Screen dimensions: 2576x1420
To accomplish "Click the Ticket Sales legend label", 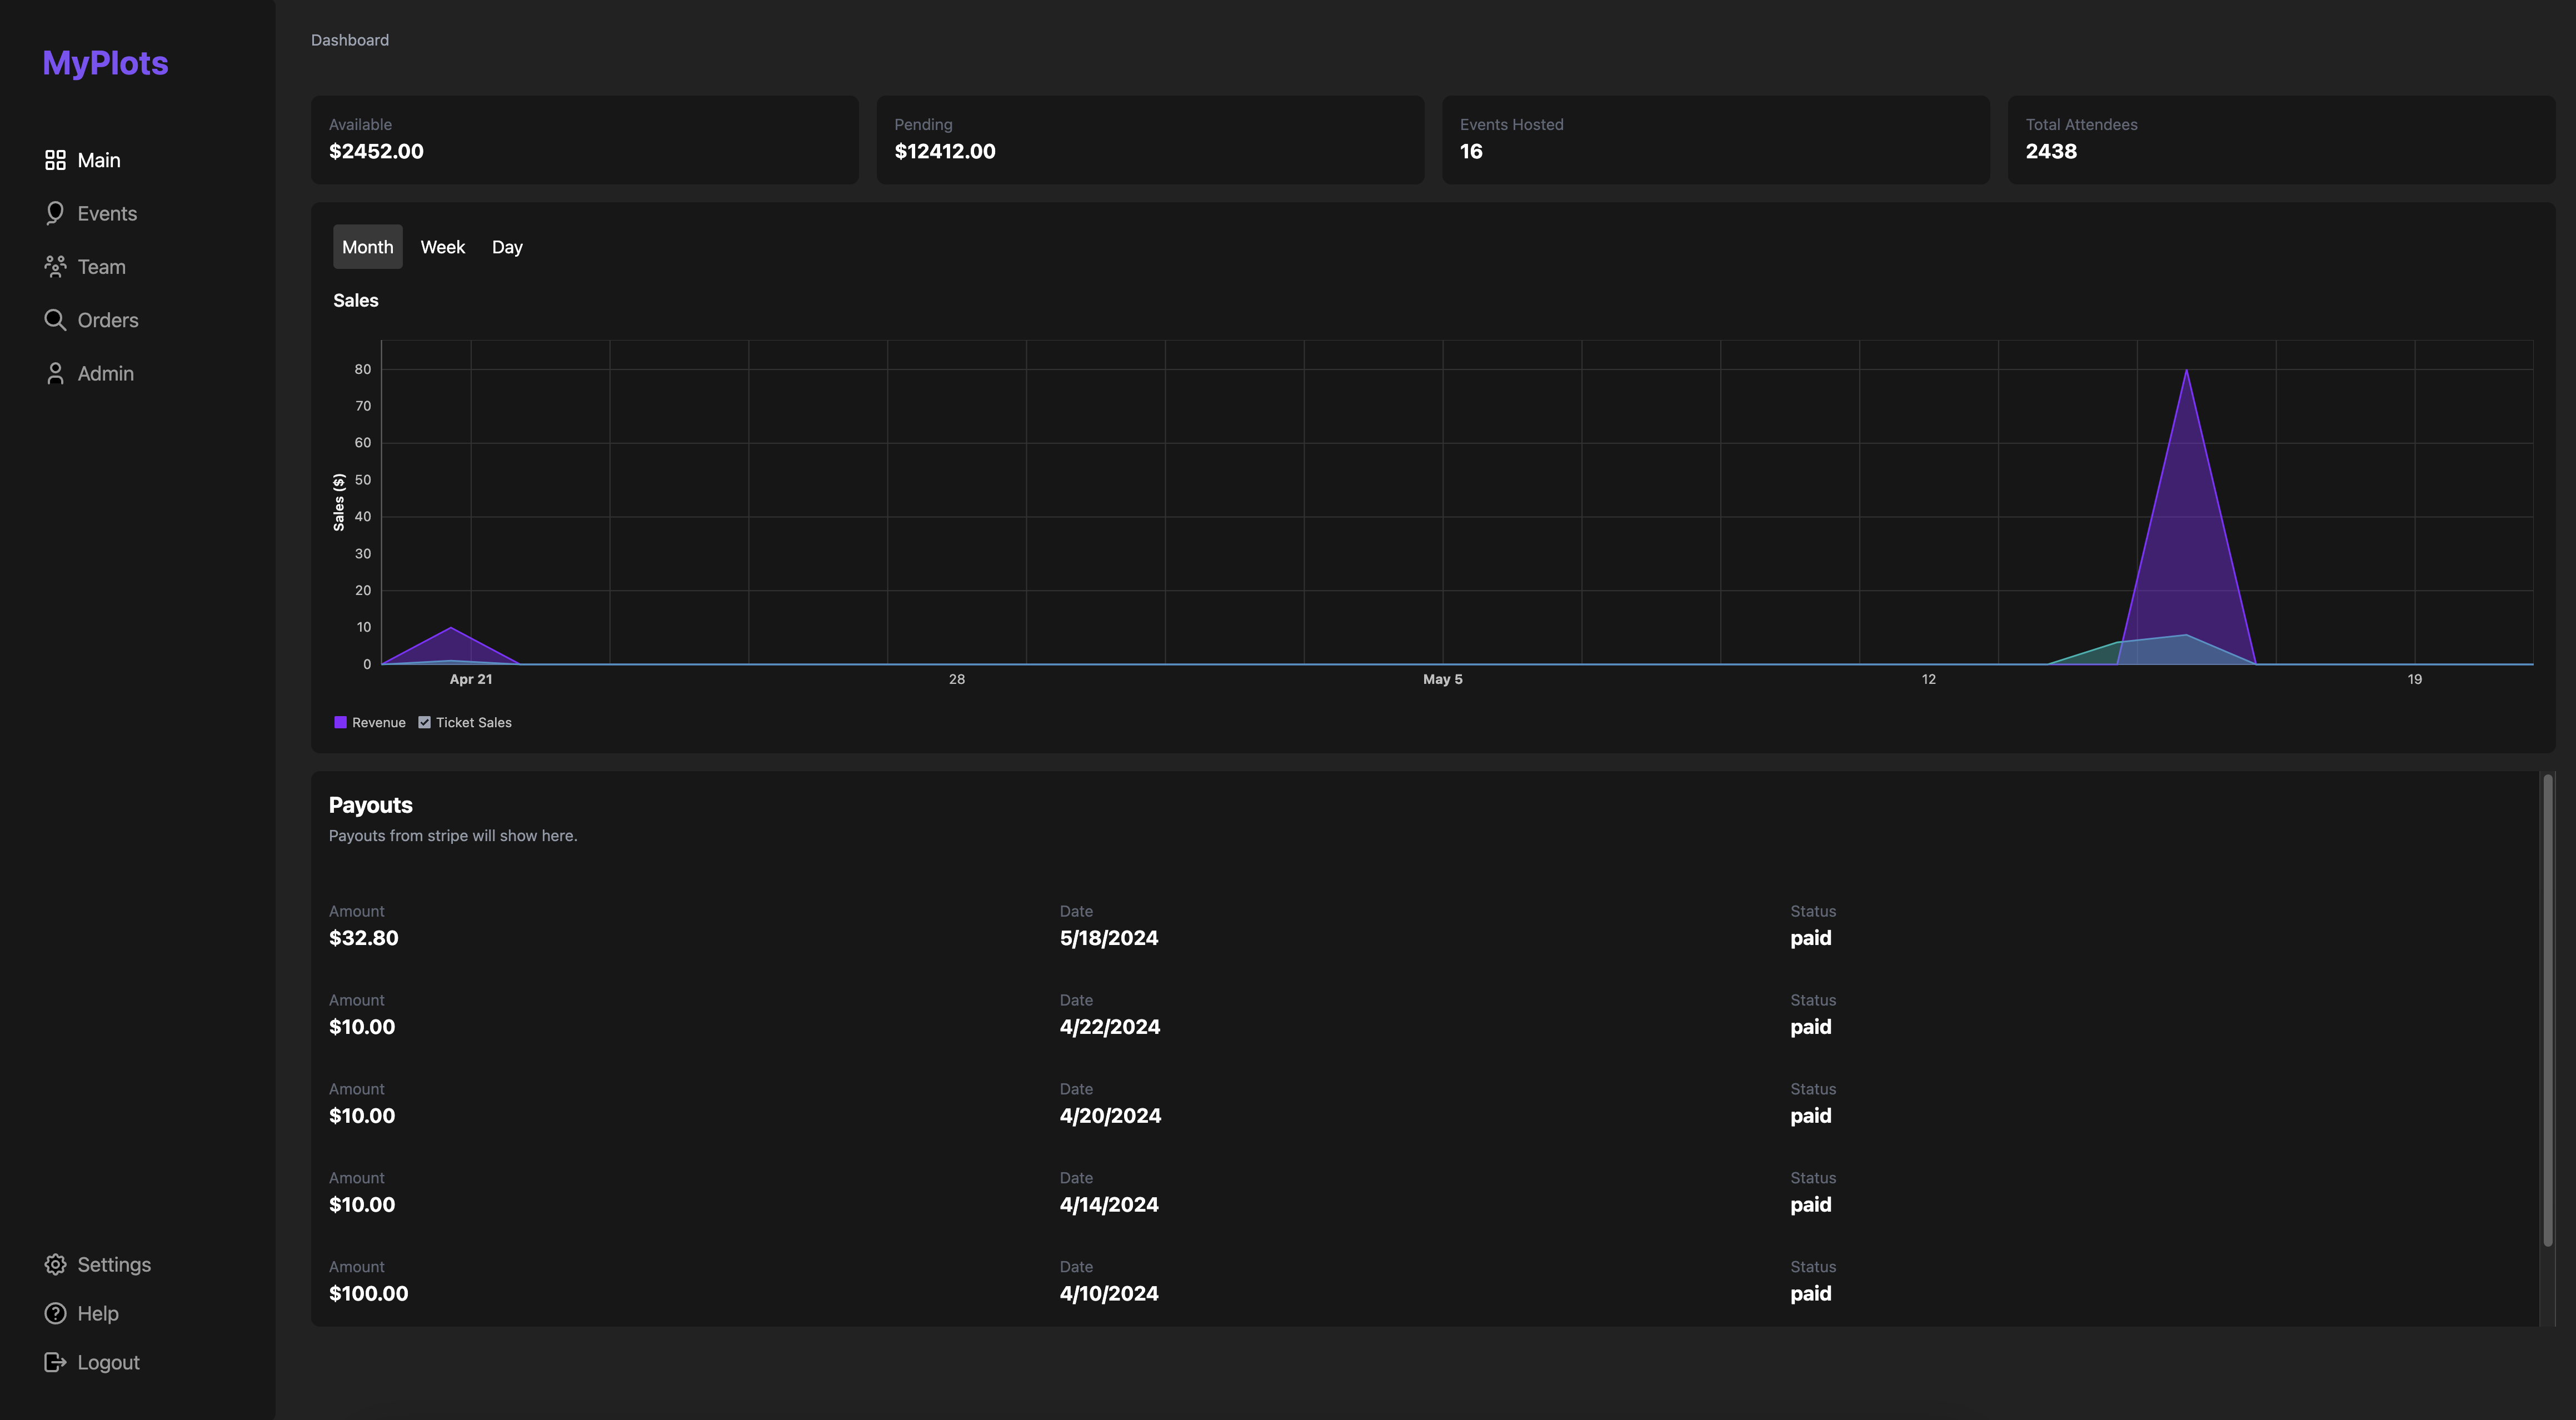I will pyautogui.click(x=474, y=722).
